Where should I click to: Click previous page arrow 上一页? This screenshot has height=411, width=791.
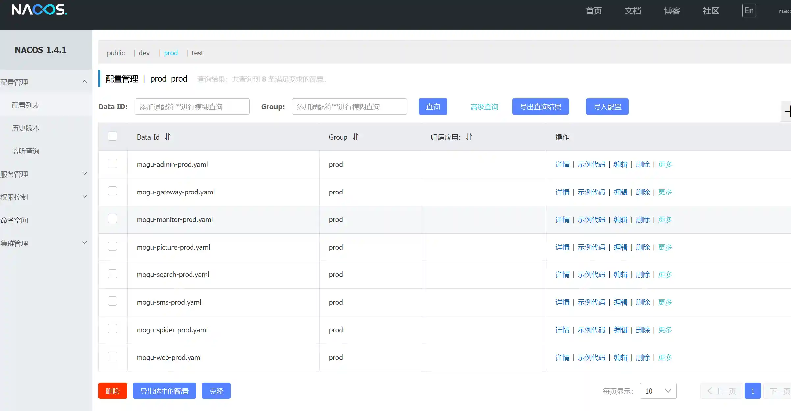(721, 391)
